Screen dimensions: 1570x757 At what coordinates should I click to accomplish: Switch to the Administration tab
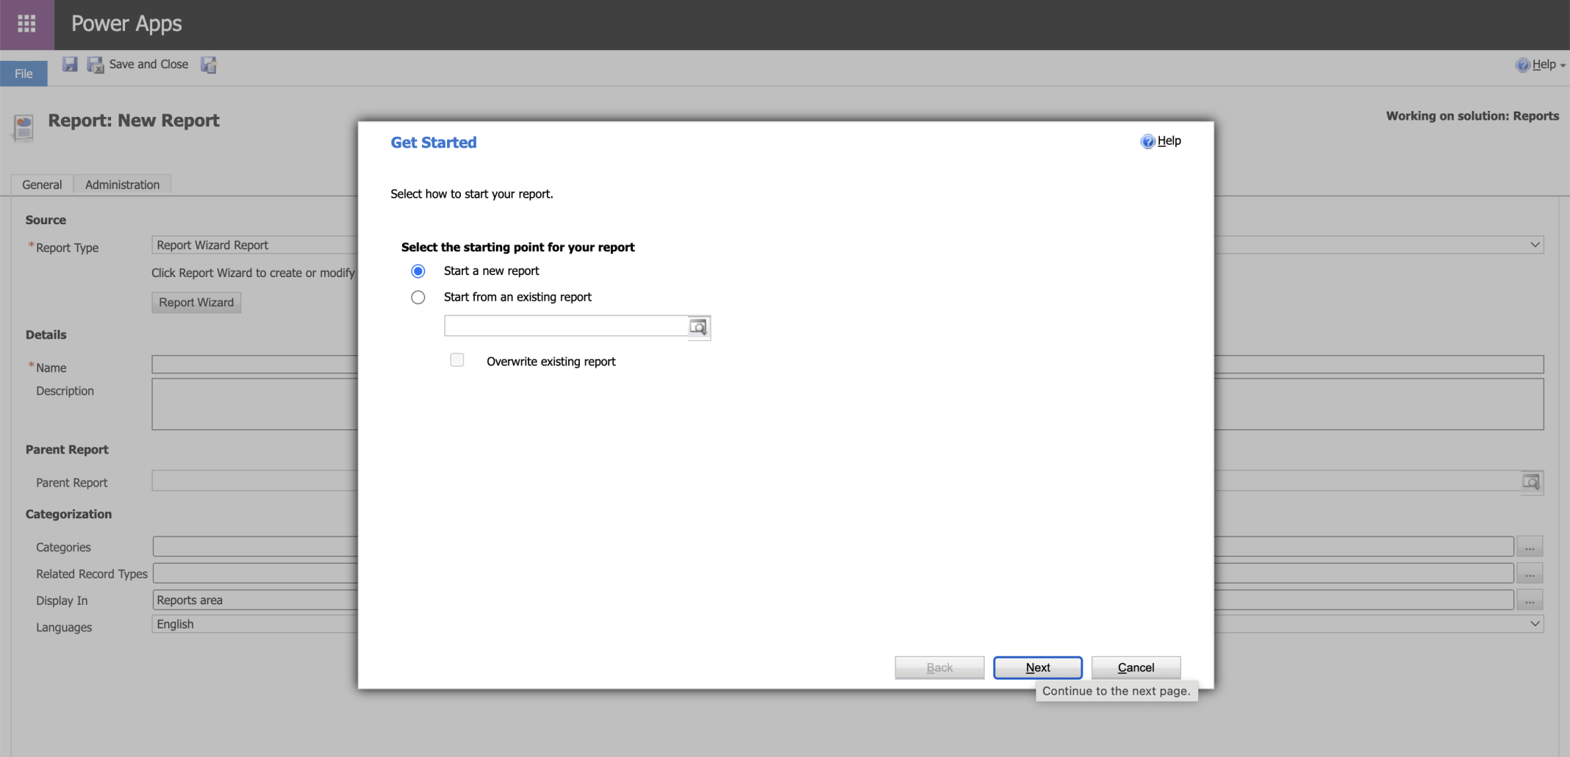point(122,184)
